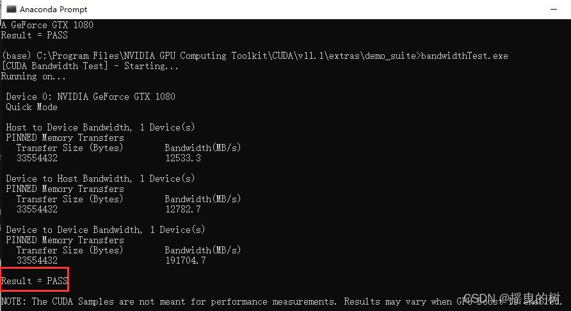571x311 pixels.
Task: Click the 191704.7 bandwidth value
Action: coord(186,260)
